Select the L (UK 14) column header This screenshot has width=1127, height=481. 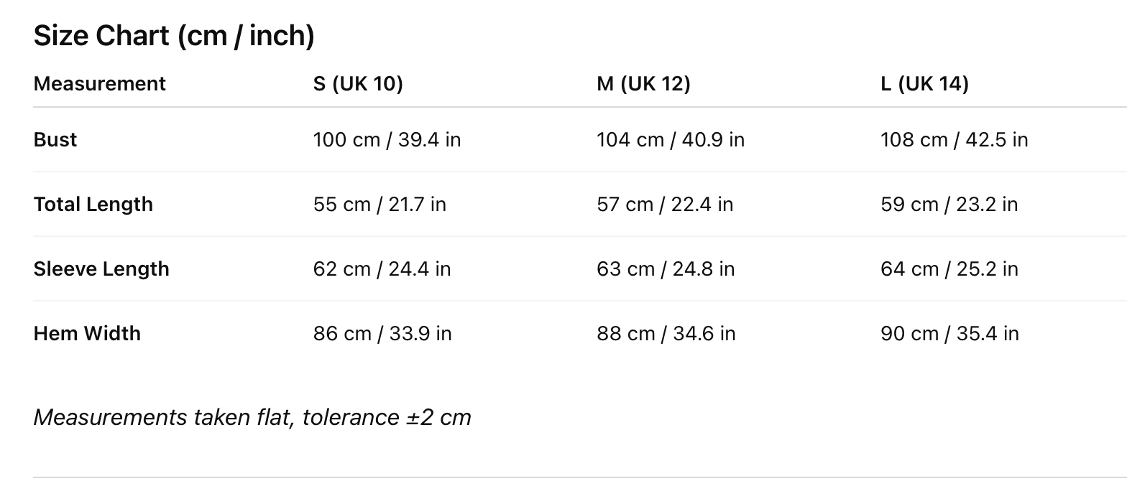click(x=924, y=84)
